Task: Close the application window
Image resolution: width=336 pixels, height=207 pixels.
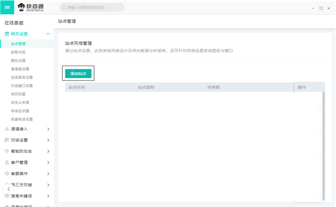Action: pos(329,8)
